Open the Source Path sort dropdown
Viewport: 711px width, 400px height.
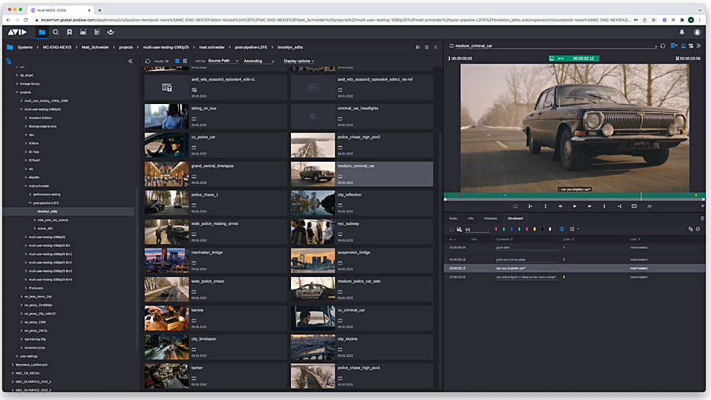(x=223, y=61)
